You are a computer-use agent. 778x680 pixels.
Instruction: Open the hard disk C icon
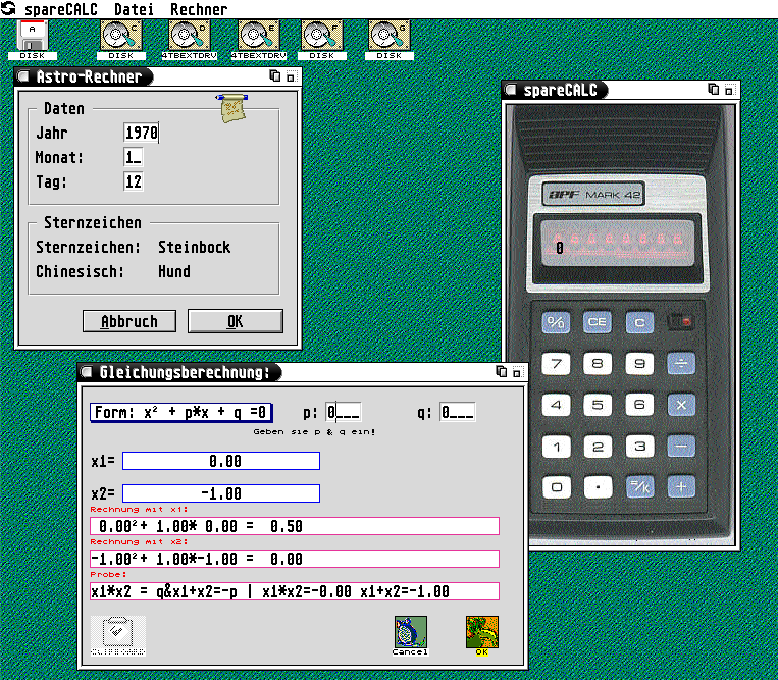[x=121, y=37]
